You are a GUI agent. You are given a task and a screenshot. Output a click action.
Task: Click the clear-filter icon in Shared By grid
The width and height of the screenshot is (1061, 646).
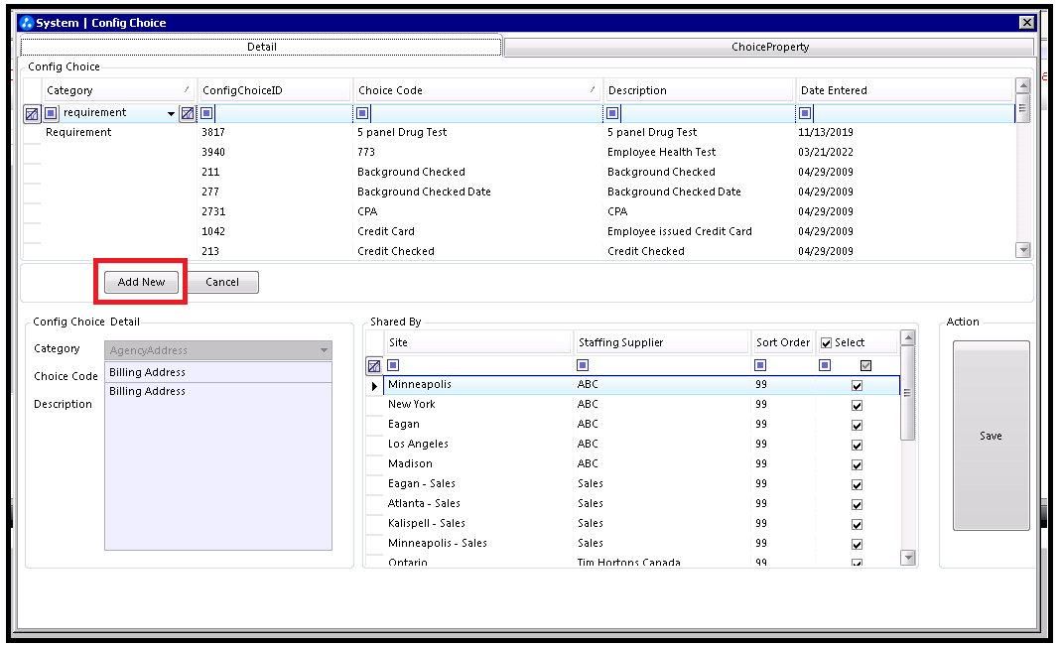(374, 366)
